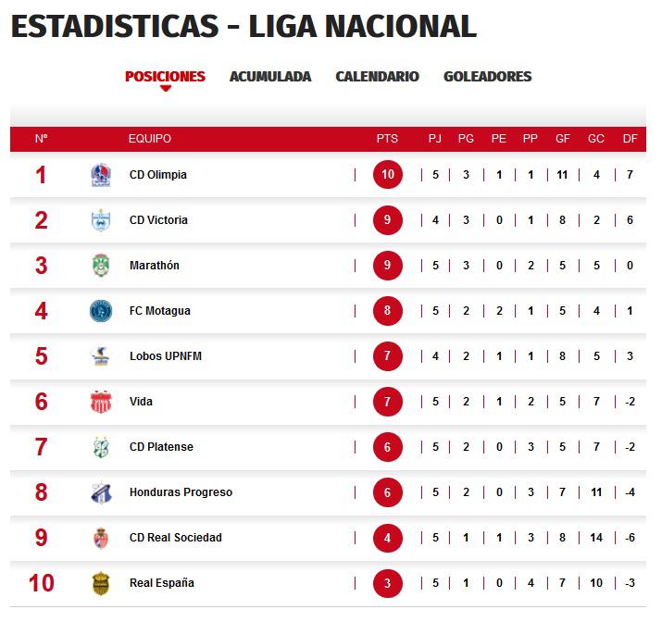The image size is (662, 622).
Task: Click the CD Platense team badge
Action: click(x=101, y=447)
